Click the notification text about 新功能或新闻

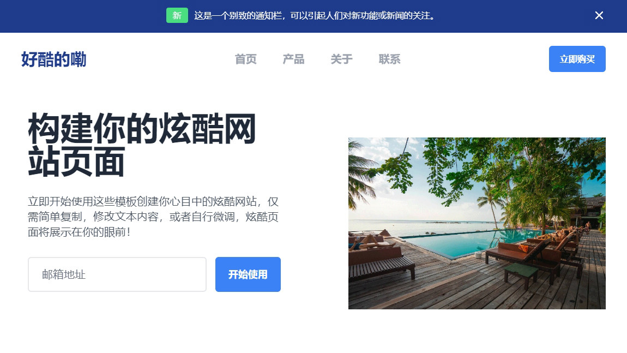pos(315,16)
